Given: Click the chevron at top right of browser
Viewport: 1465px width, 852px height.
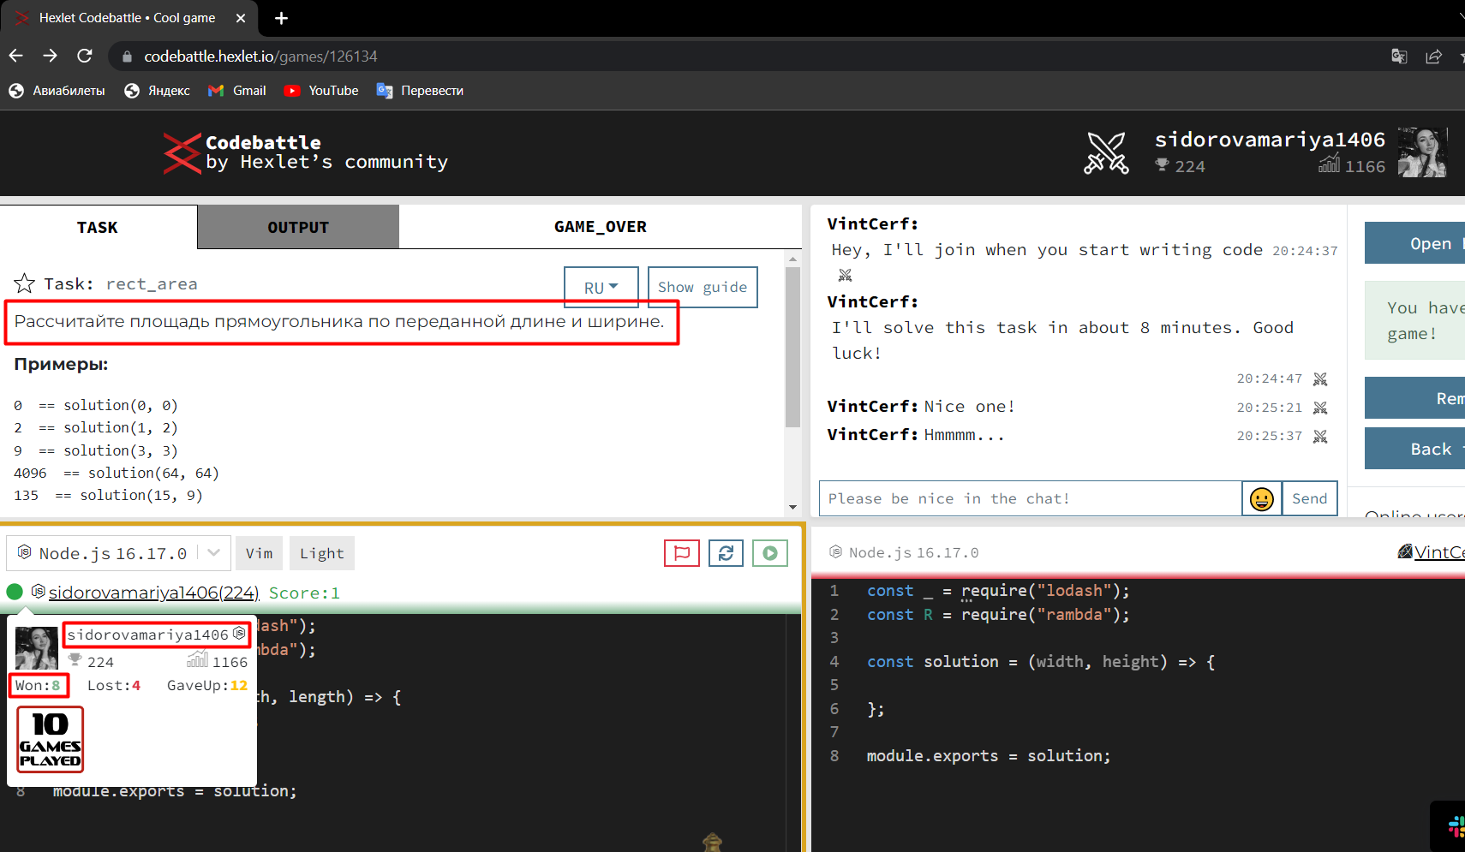Looking at the screenshot, I should click(1459, 15).
